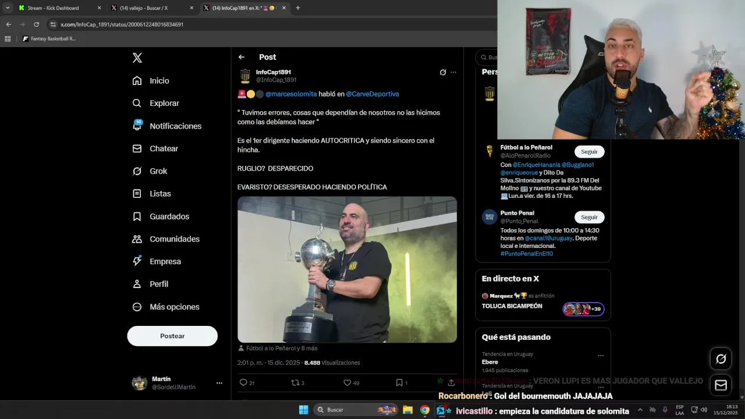This screenshot has height=419, width=745.
Task: Open Fantasy Basketball bookmark
Action: tap(49, 39)
